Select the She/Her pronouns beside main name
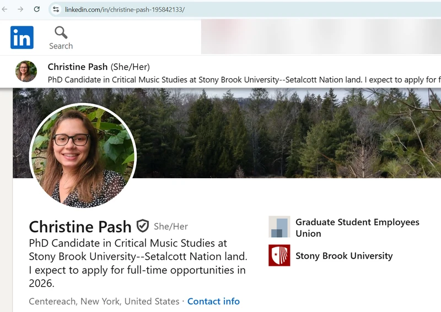This screenshot has width=441, height=312. click(x=171, y=226)
